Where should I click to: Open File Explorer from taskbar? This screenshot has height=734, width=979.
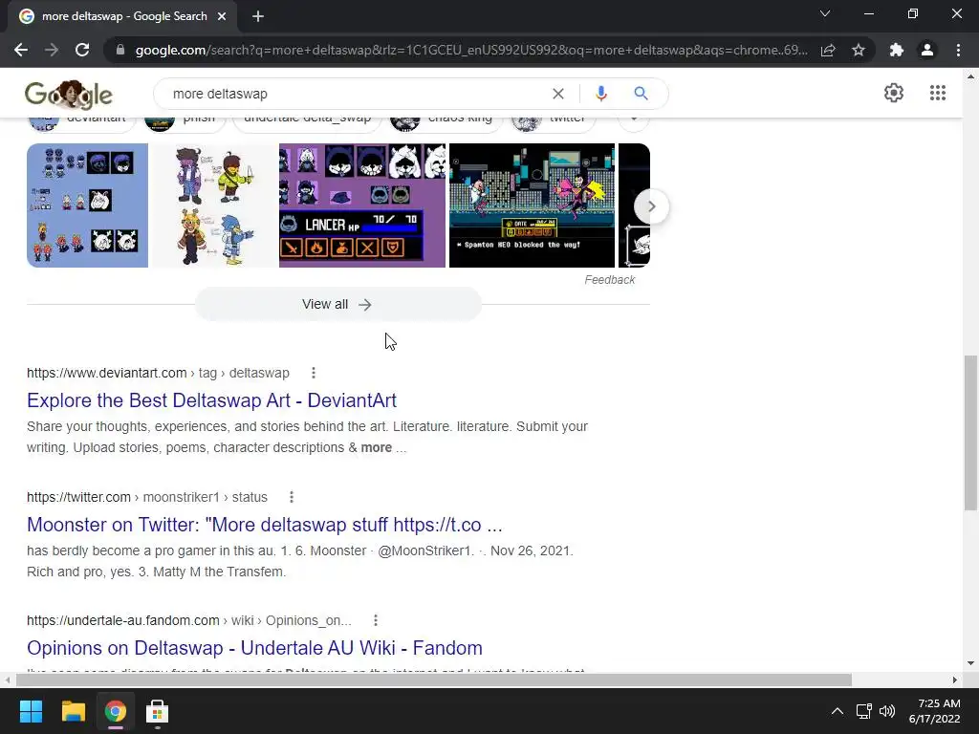73,711
